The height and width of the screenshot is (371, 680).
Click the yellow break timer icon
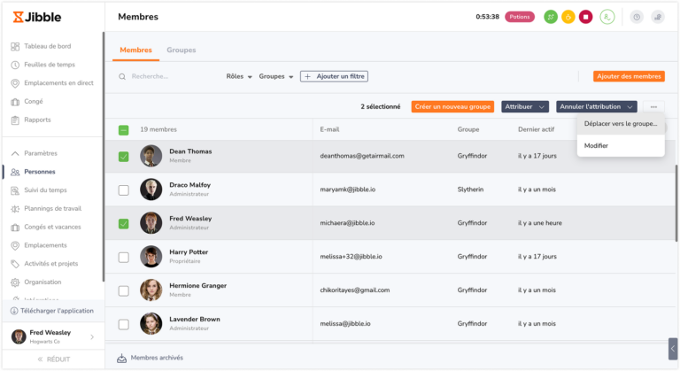pos(568,17)
